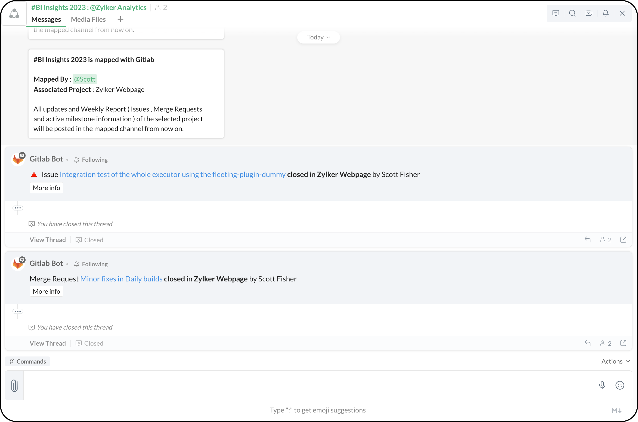Add a new tab with plus

click(120, 19)
